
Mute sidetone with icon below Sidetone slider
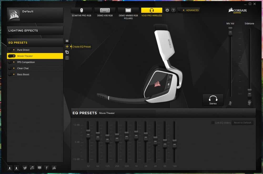point(249,103)
